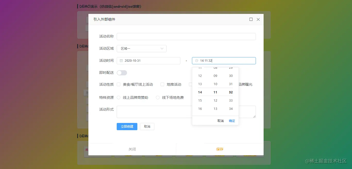This screenshot has height=169, width=352.
Task: Click the 取消 button next to 立即创建
Action: [x=147, y=126]
